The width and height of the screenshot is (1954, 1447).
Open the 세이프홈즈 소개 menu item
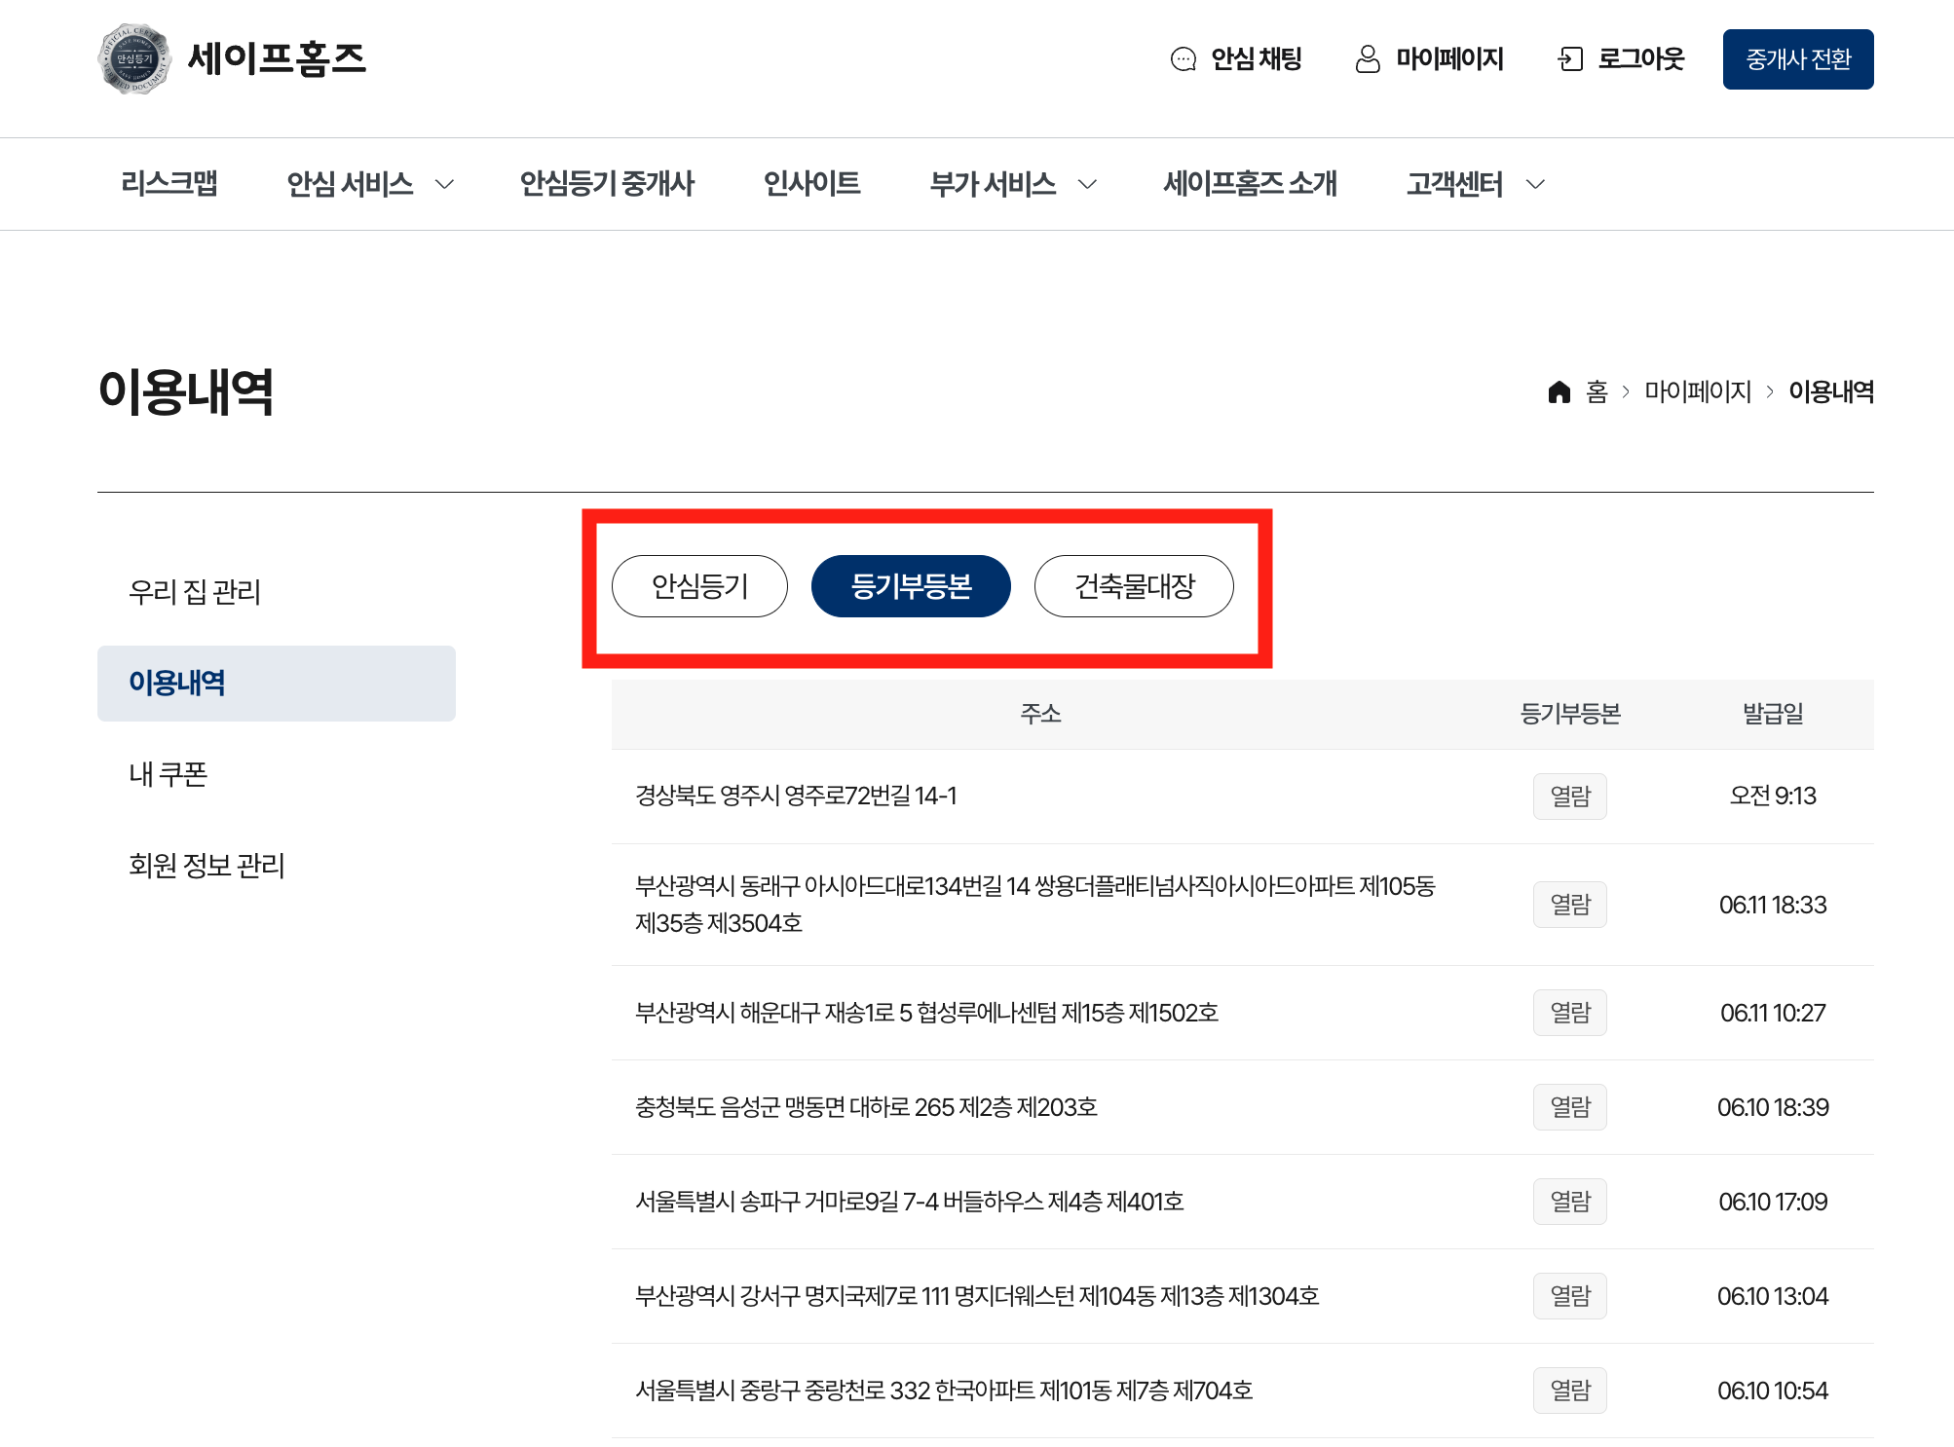point(1250,183)
